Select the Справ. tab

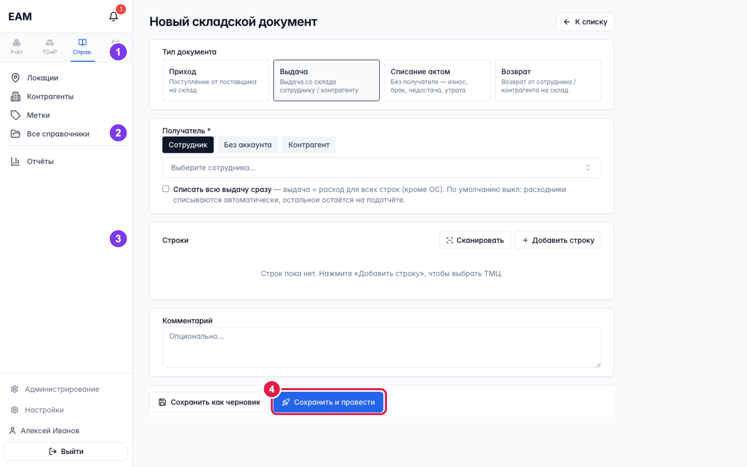[x=82, y=47]
